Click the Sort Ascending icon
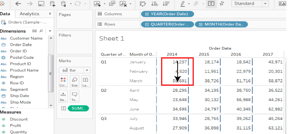Image resolution: width=290 pixels, height=134 pixels. tap(154, 4)
